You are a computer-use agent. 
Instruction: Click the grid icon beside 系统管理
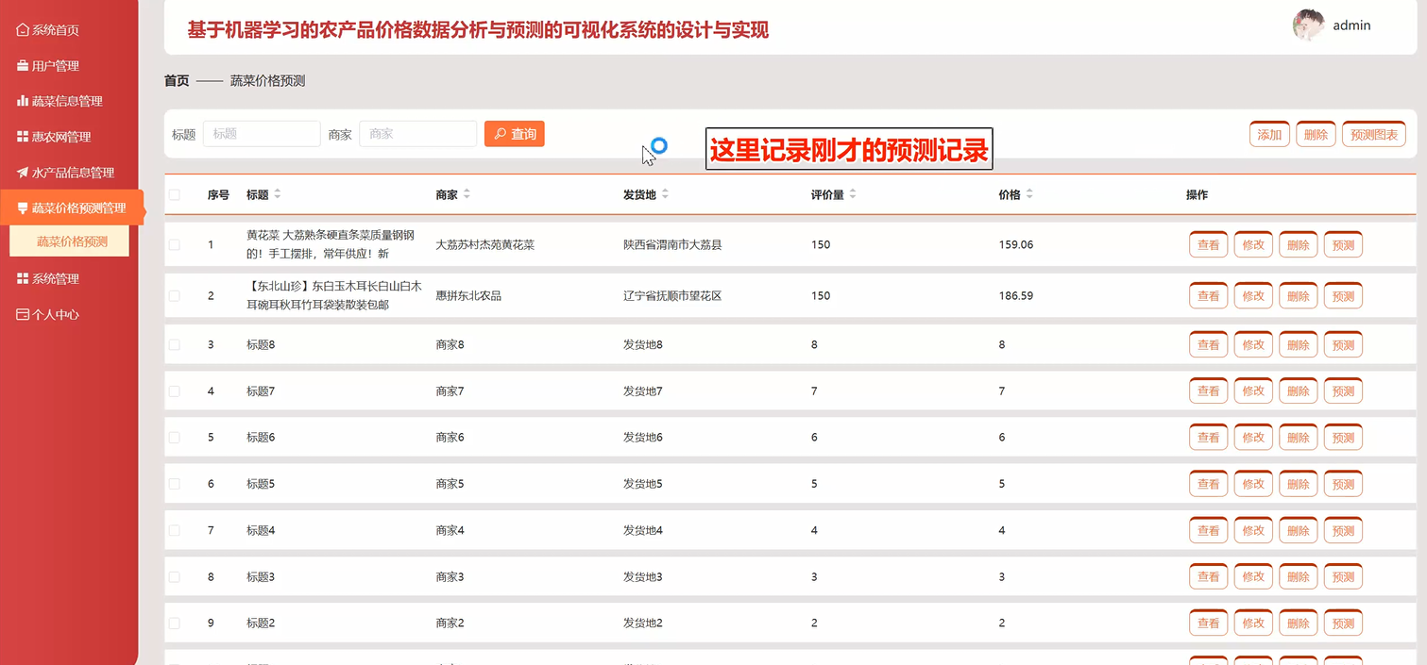coord(23,279)
